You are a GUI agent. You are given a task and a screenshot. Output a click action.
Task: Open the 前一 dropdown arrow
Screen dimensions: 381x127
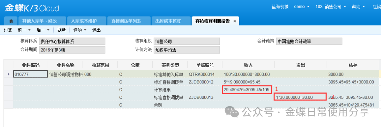tap(29, 30)
